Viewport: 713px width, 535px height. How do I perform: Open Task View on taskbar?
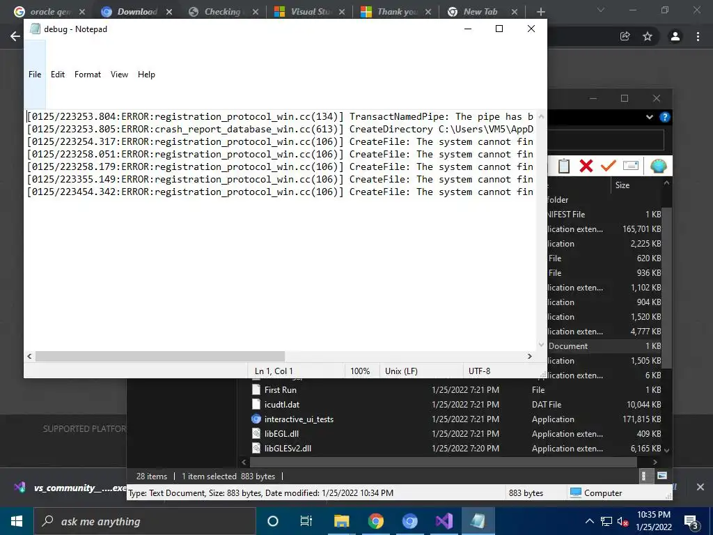(x=306, y=521)
